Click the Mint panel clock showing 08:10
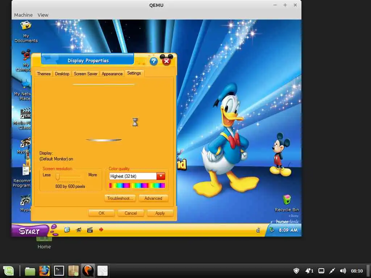 pos(357,271)
